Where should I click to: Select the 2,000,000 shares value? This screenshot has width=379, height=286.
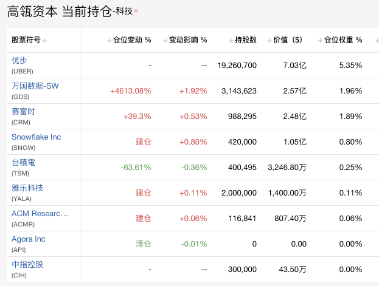pos(239,193)
